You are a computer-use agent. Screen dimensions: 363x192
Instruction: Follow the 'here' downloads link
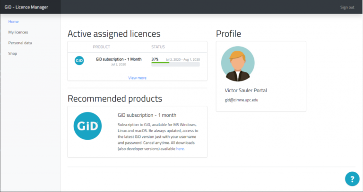(x=180, y=149)
